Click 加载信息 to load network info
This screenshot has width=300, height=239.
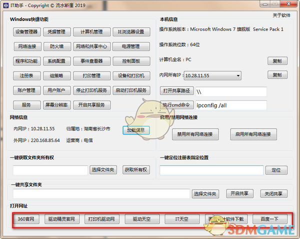tap(135, 130)
